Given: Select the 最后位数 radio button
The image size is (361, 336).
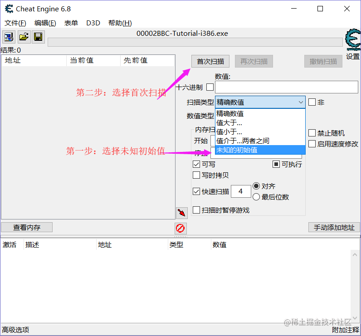Looking at the screenshot, I should click(256, 197).
